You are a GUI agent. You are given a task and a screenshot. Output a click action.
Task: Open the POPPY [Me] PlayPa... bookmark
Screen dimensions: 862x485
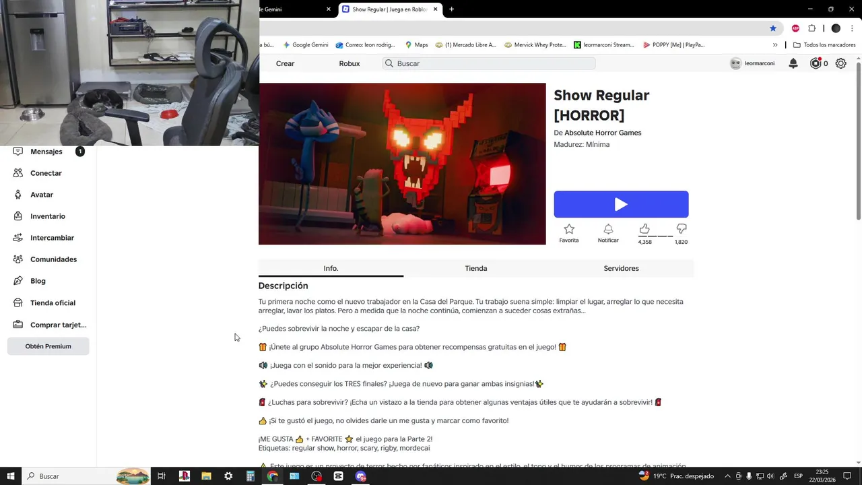673,45
